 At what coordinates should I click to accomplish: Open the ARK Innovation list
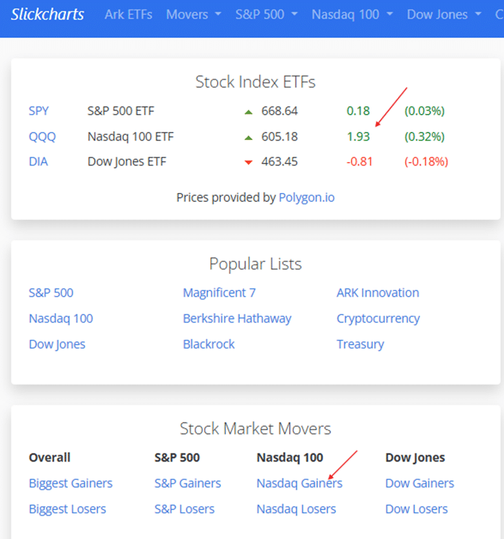[378, 293]
